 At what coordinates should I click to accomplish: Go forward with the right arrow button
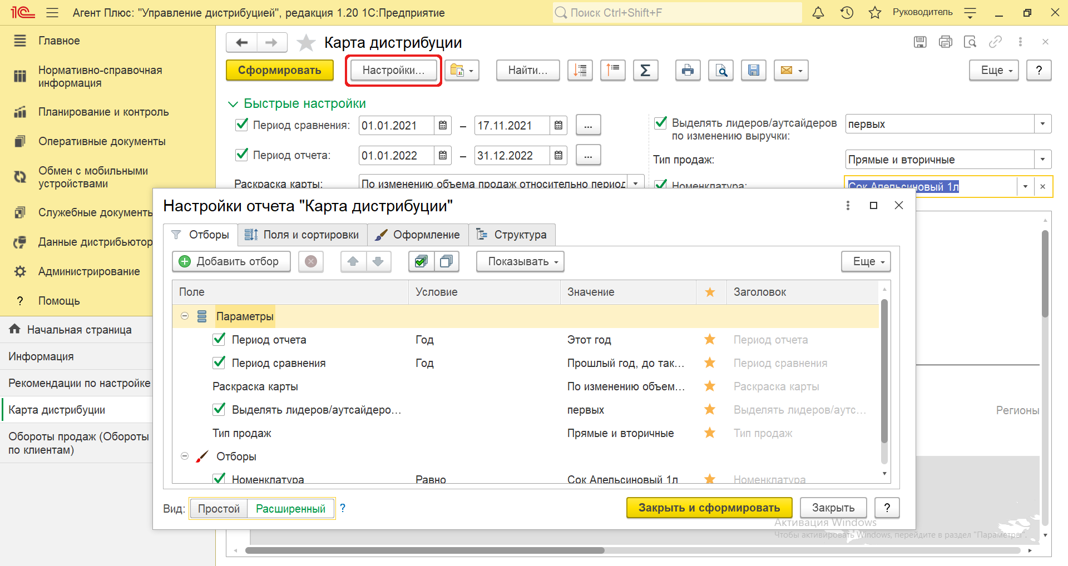(x=272, y=42)
